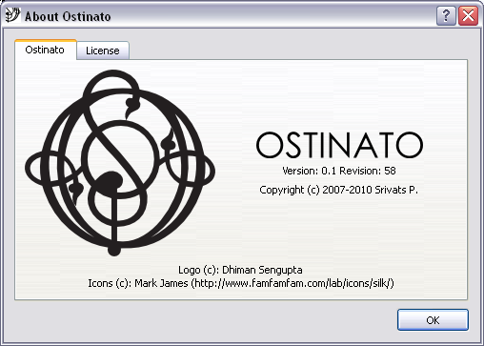Select the "Version: 0.1 Revision: 58" text
The image size is (484, 346).
point(339,171)
